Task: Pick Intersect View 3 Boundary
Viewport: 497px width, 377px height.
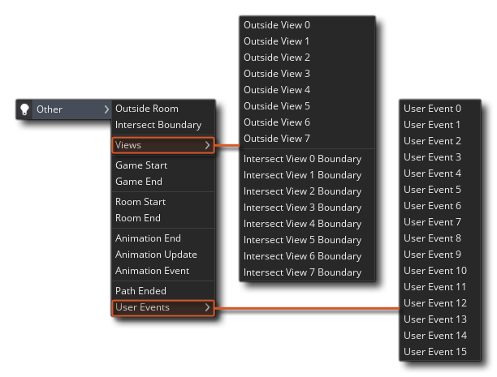Action: pyautogui.click(x=302, y=208)
